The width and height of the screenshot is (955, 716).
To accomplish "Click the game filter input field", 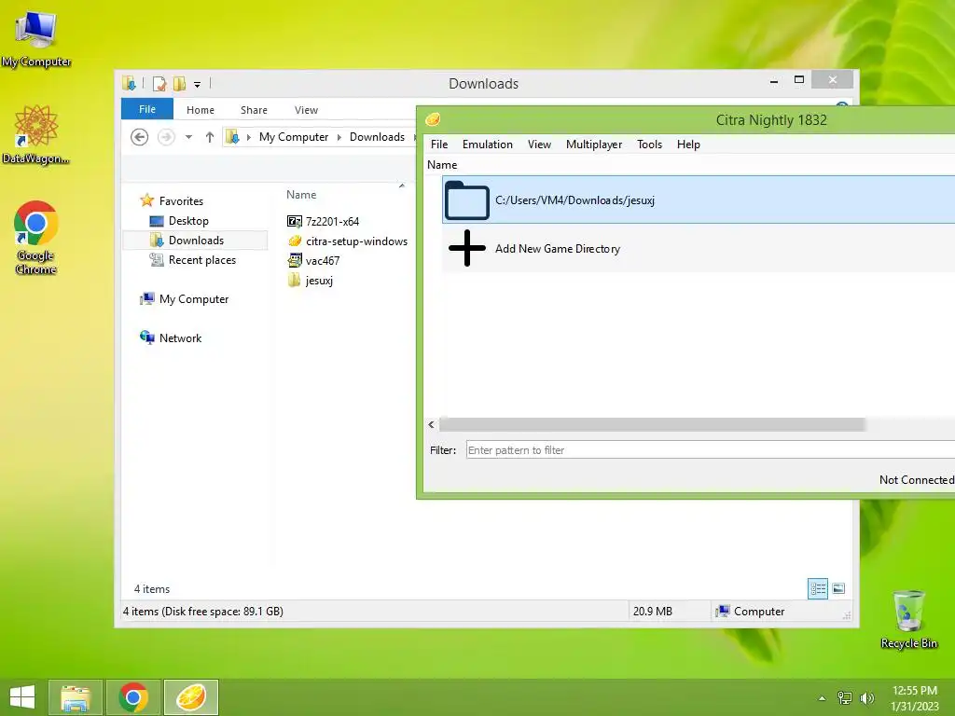I will 710,450.
